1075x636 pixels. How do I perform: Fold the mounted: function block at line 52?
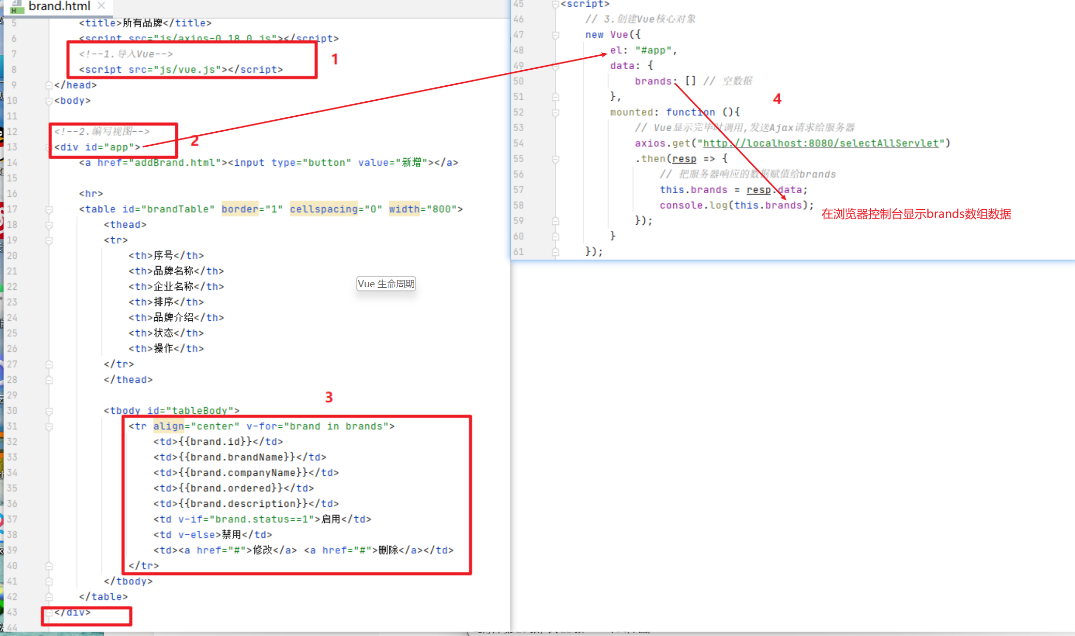[555, 113]
